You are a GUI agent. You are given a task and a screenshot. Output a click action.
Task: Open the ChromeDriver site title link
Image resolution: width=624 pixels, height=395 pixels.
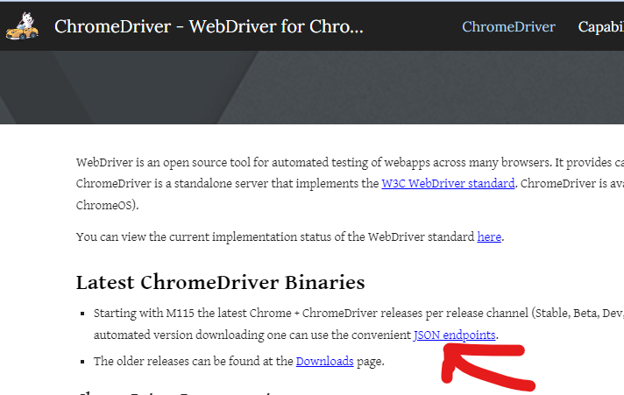[209, 26]
